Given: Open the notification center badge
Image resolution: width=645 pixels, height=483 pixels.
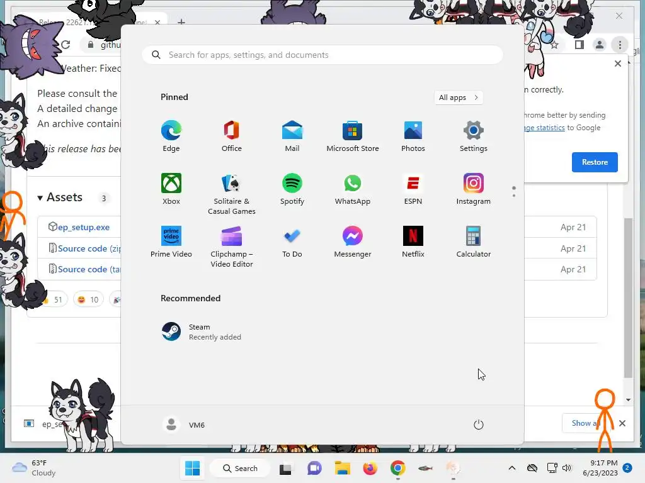Looking at the screenshot, I should click(x=627, y=468).
